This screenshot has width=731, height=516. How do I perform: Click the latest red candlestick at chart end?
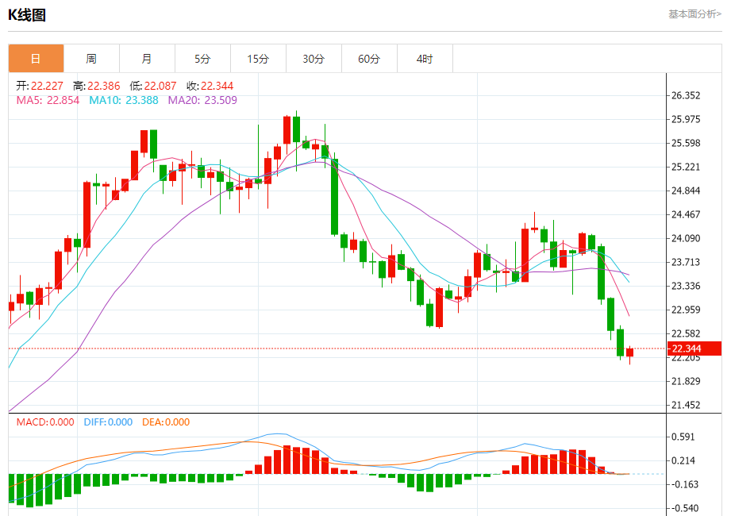pos(630,352)
